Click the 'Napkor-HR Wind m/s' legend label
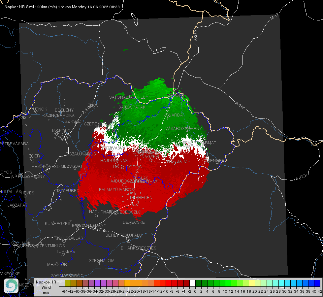The width and height of the screenshot is (323, 297). pos(46,287)
